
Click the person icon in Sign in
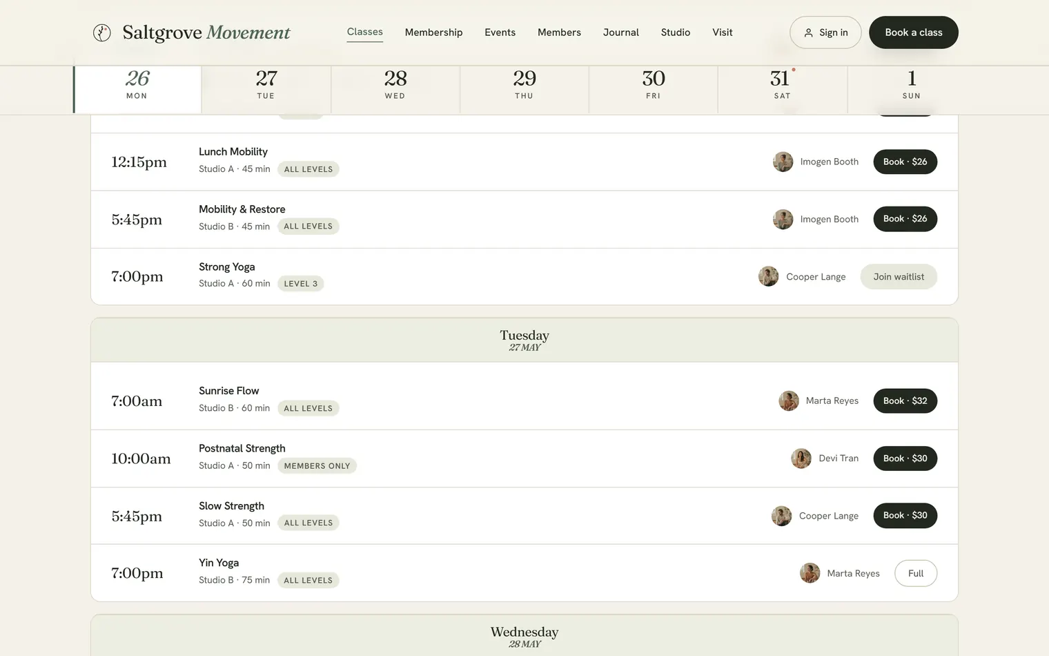pos(808,32)
